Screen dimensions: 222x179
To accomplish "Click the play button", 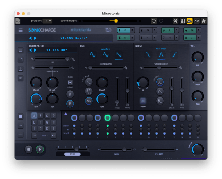I will [40, 149].
